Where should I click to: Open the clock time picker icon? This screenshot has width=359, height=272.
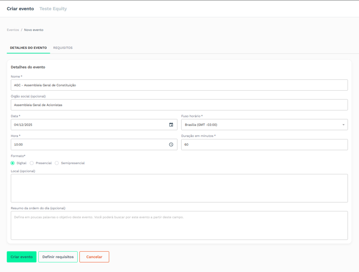coord(171,145)
